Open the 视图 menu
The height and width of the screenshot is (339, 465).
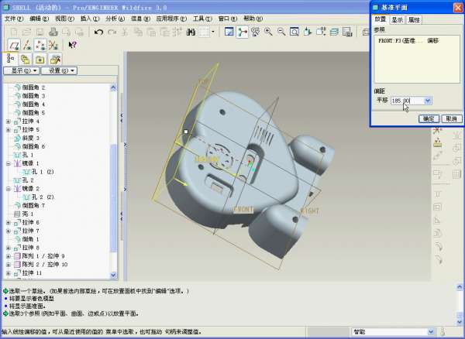(64, 19)
